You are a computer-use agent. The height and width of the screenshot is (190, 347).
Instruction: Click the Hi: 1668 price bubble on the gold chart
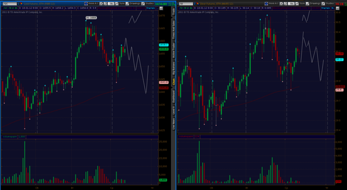pyautogui.click(x=91, y=18)
